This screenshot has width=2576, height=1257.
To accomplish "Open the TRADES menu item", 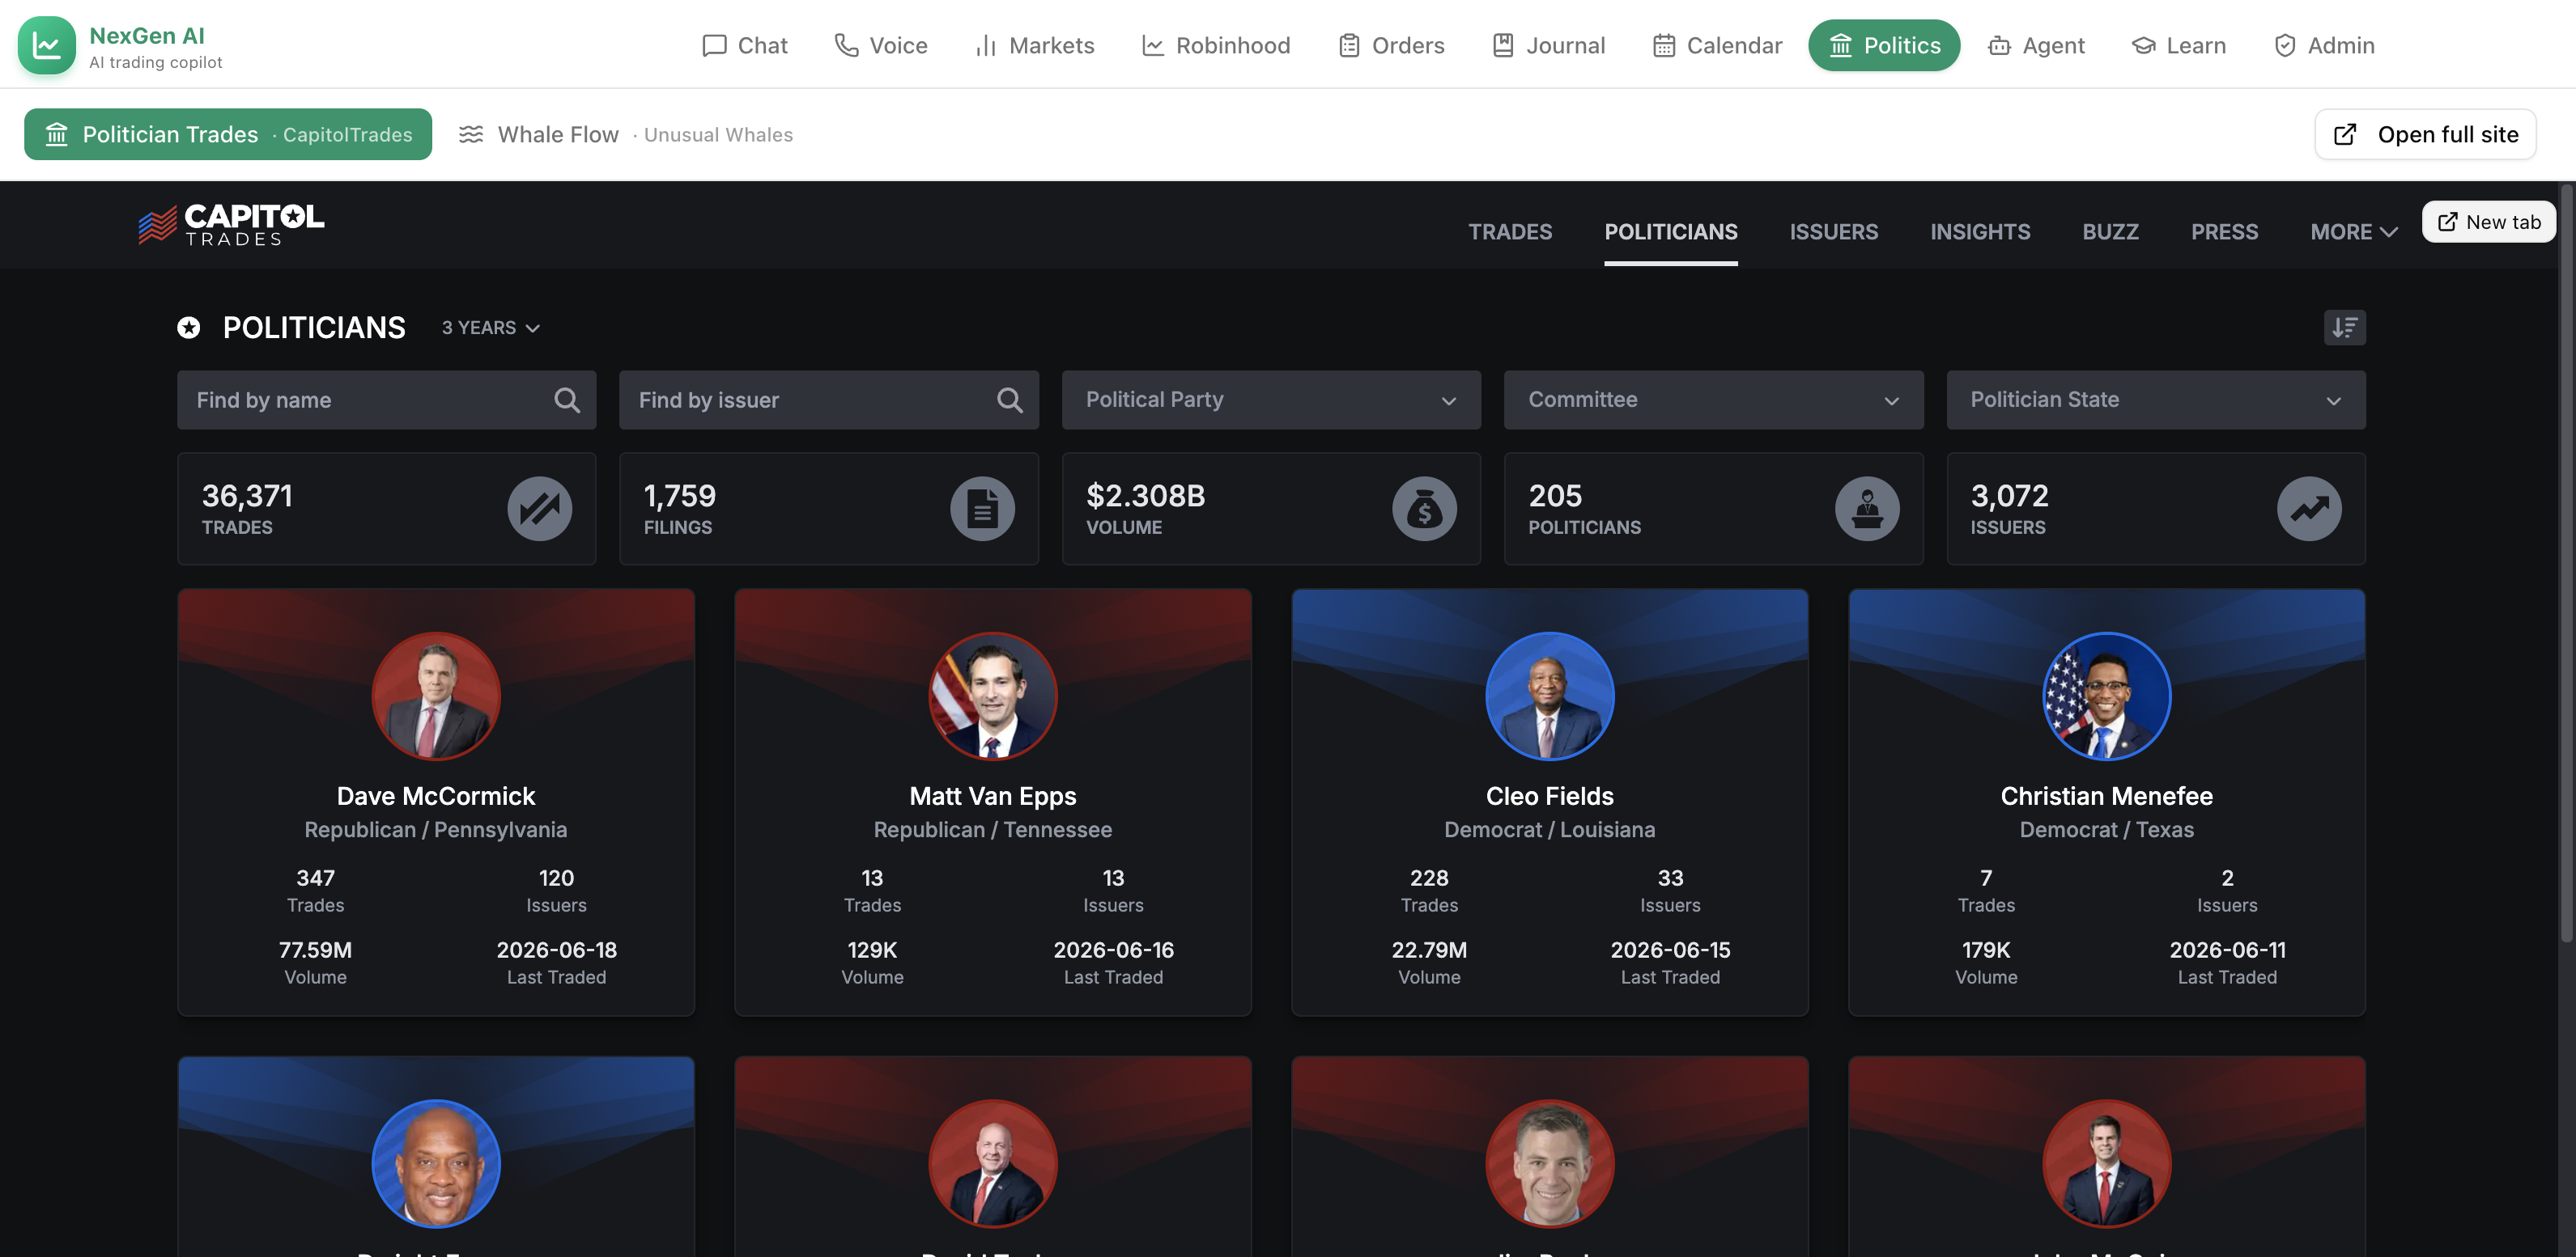I will coord(1510,232).
